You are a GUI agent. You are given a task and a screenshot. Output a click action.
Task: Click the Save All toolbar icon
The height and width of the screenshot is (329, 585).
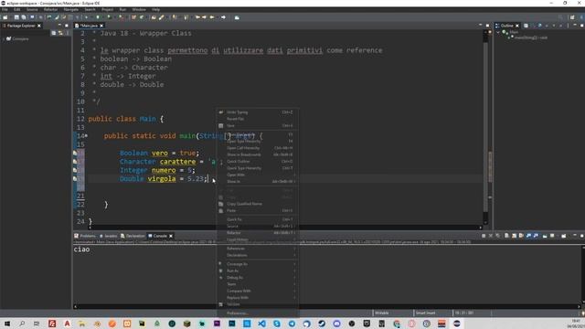click(24, 17)
